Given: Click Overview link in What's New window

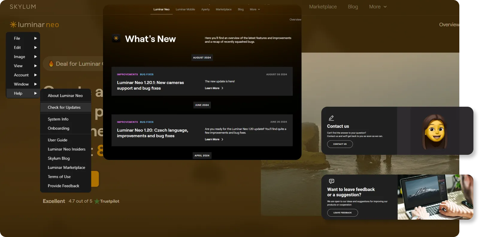Looking at the screenshot, I should click(x=295, y=19).
